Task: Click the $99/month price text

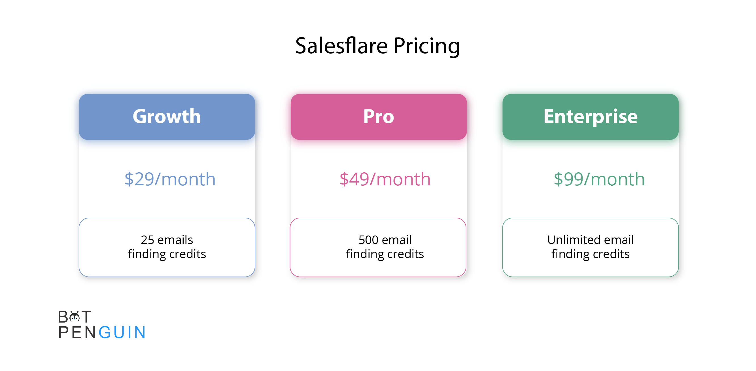Action: coord(599,179)
